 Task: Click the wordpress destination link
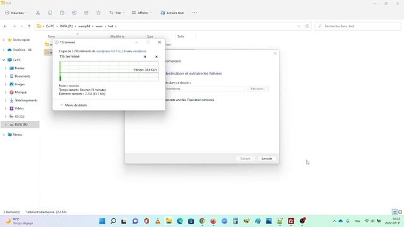[x=140, y=51]
